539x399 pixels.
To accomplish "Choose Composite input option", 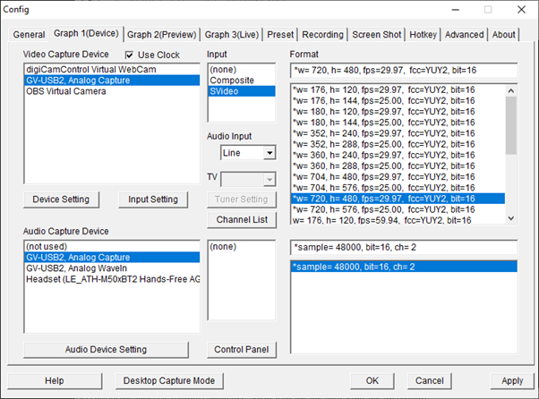I will click(232, 80).
